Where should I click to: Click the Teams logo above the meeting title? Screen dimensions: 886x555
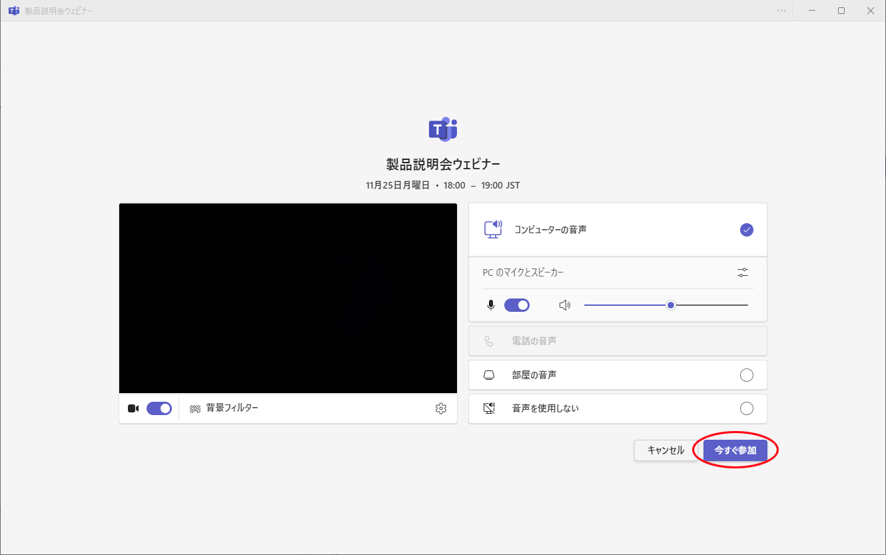443,130
